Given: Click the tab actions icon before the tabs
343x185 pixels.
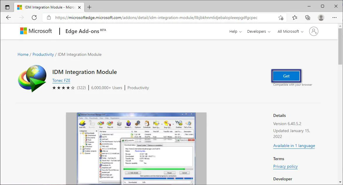Looking at the screenshot, I should [x=7, y=6].
